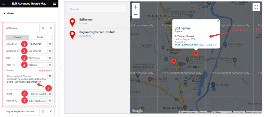Image resolution: width=264 pixels, height=117 pixels.
Task: Select BdThemes in the location list
Action: pos(86,19)
